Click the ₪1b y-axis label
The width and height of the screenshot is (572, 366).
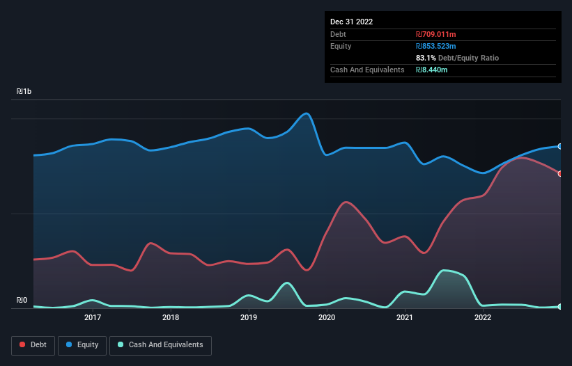(x=24, y=91)
